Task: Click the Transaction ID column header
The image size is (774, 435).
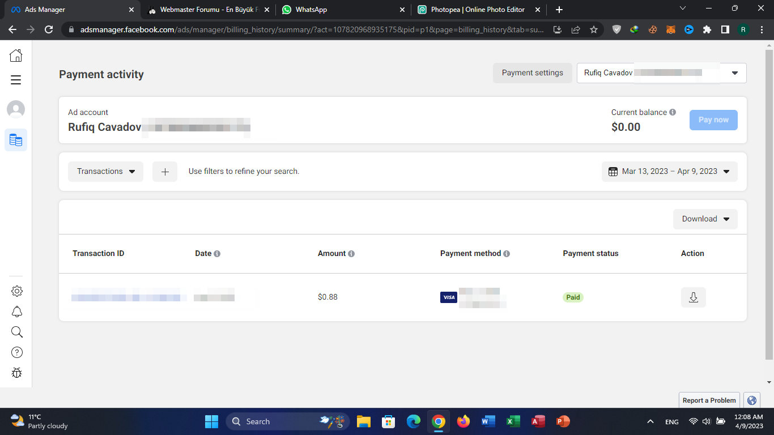Action: [x=99, y=254]
